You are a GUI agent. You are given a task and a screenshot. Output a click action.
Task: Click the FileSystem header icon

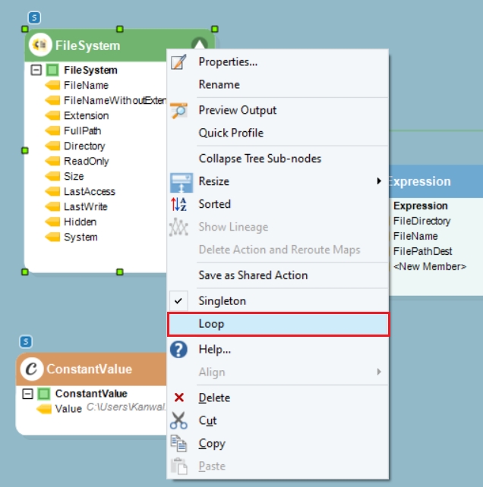[x=40, y=45]
